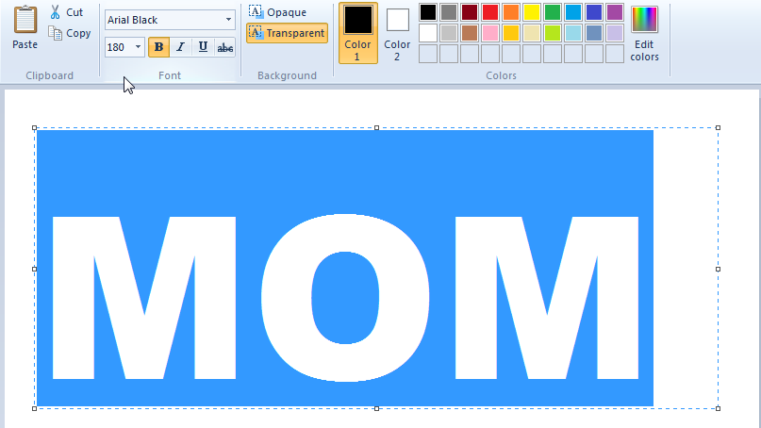Click the right-middle handle of the text box
This screenshot has width=761, height=428.
tap(718, 269)
